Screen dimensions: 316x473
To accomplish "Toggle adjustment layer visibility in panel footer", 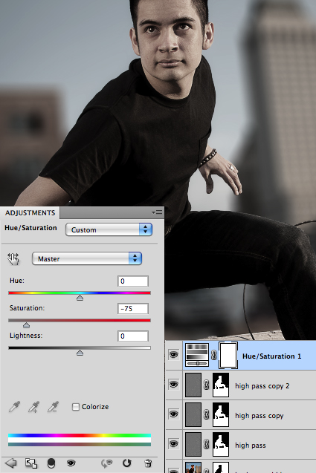I will 71,463.
